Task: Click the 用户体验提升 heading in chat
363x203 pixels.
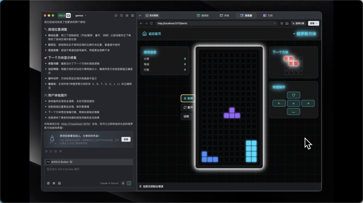Action: [57, 95]
